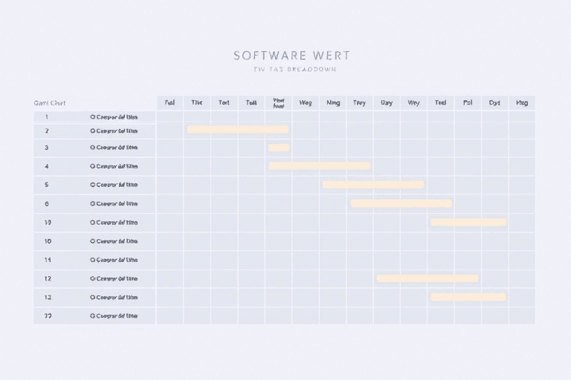Image resolution: width=571 pixels, height=380 pixels.
Task: Toggle the circle marker in row 3
Action: [93, 148]
